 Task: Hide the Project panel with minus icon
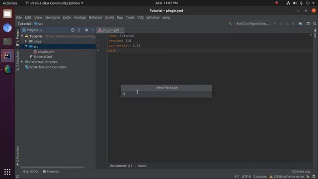coord(92,30)
